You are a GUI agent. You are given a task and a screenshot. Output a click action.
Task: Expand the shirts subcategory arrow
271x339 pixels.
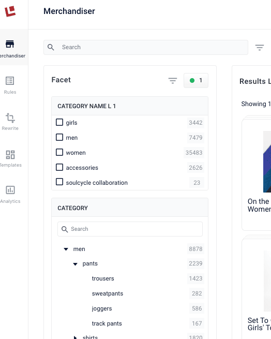point(75,337)
